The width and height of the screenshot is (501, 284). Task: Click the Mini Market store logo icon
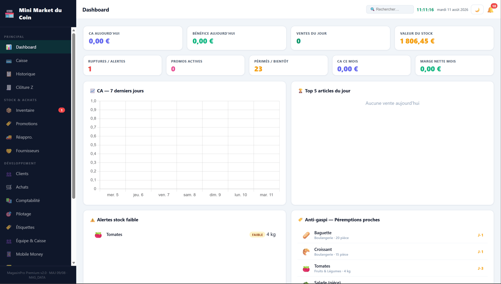coord(9,14)
